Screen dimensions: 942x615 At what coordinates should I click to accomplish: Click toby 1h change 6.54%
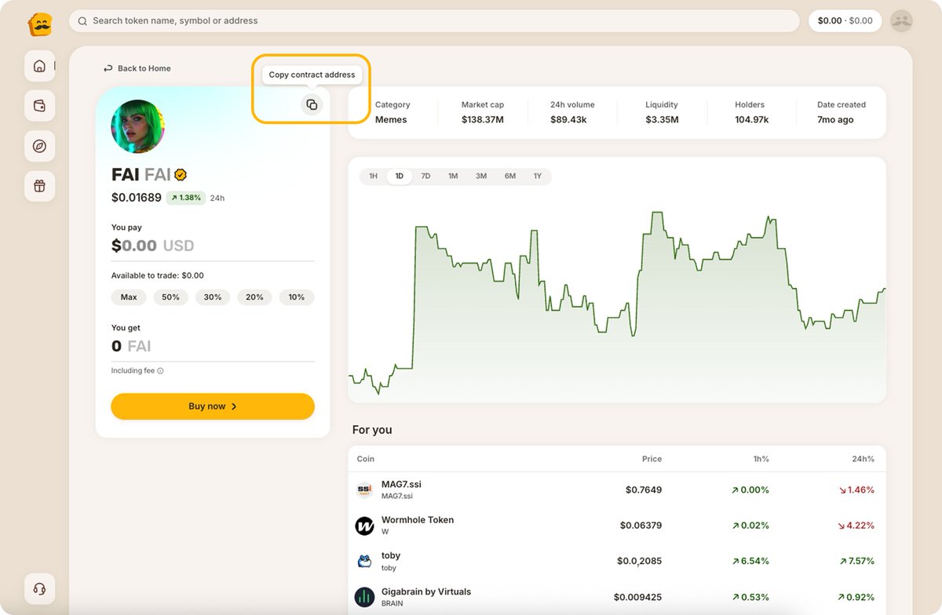pos(750,561)
